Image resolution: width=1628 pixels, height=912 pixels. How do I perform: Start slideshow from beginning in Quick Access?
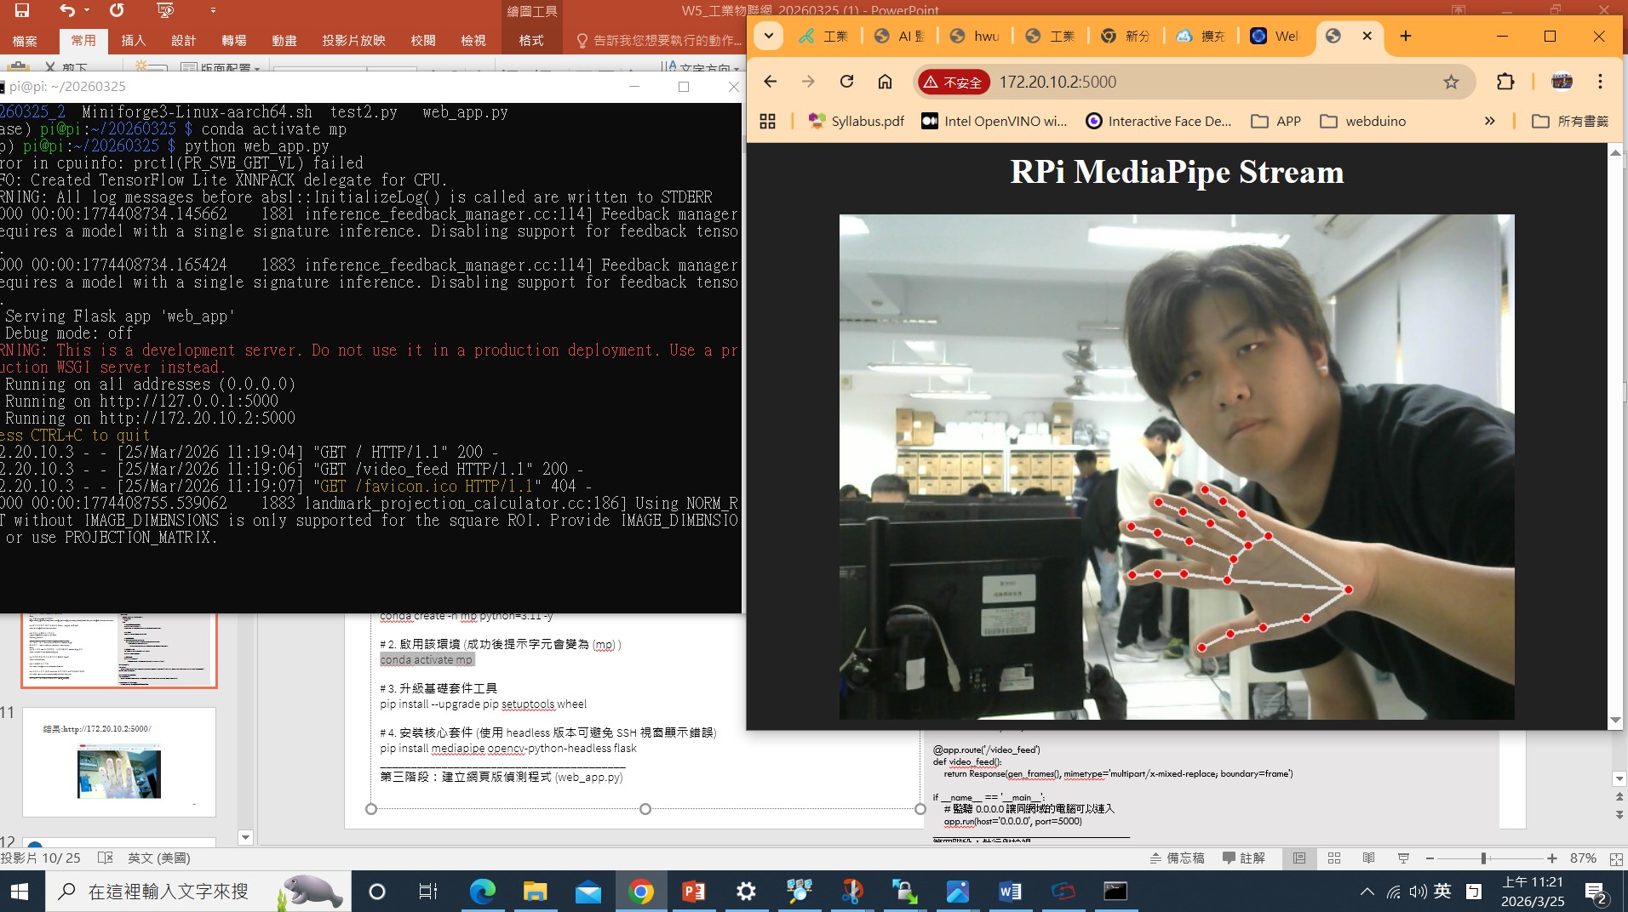[x=165, y=10]
